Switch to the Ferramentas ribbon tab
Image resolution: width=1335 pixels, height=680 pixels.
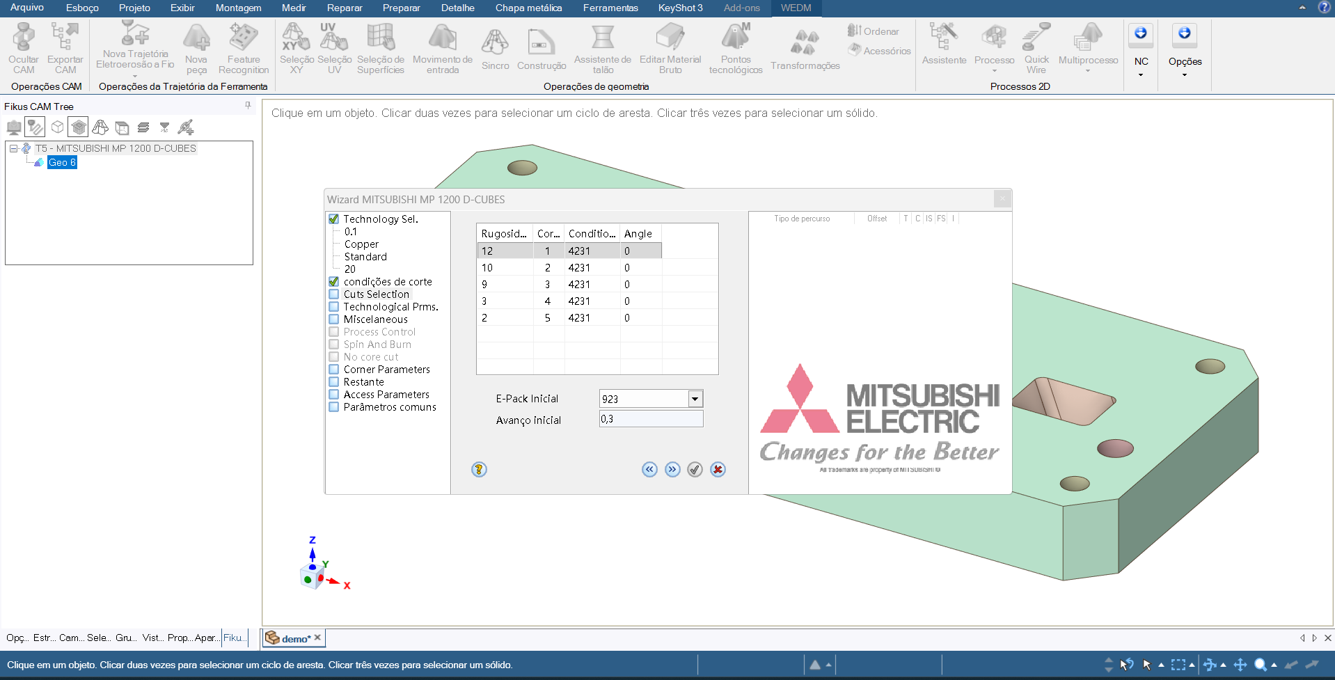[x=610, y=8]
